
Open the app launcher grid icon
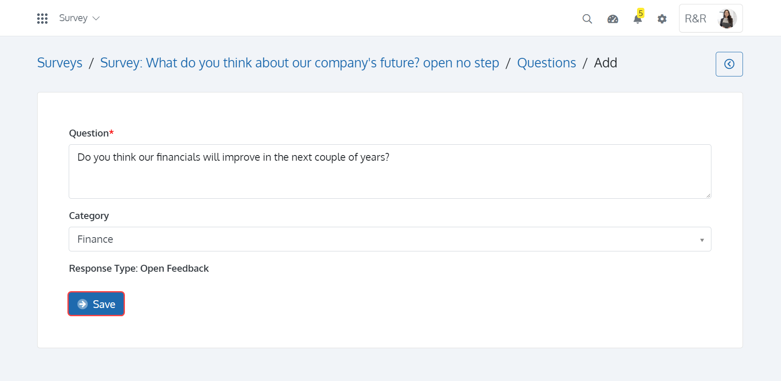coord(42,19)
